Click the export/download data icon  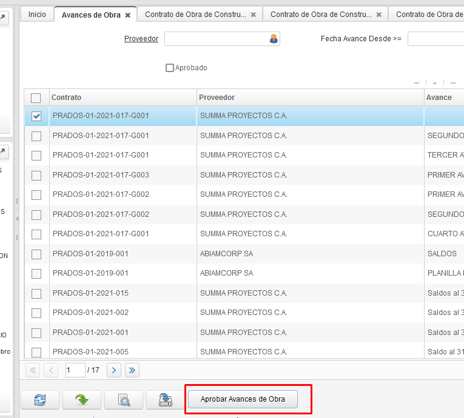click(x=165, y=399)
